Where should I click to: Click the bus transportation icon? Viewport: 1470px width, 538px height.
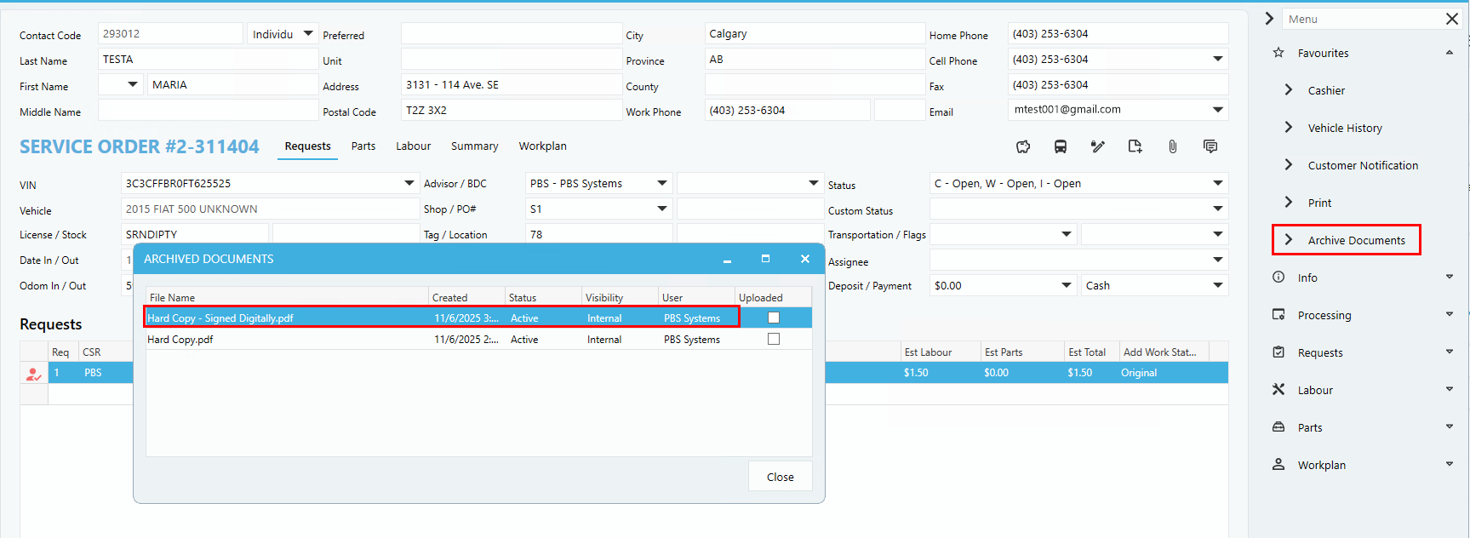click(1061, 146)
